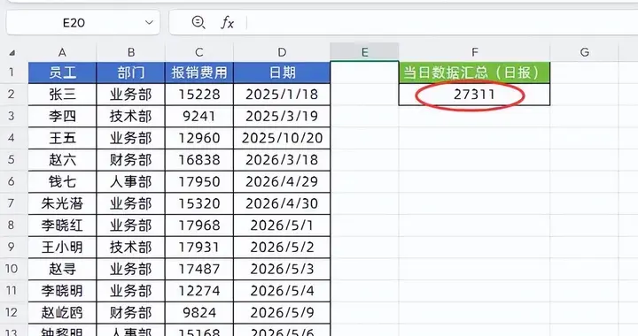Screen dimensions: 638x336
Task: Select the cell with 朱光潜
Action: click(62, 203)
